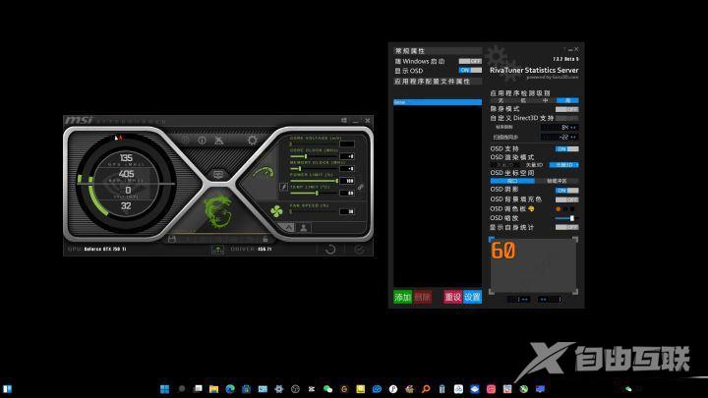
Task: Toggle the OSD support switch
Action: [x=566, y=149]
